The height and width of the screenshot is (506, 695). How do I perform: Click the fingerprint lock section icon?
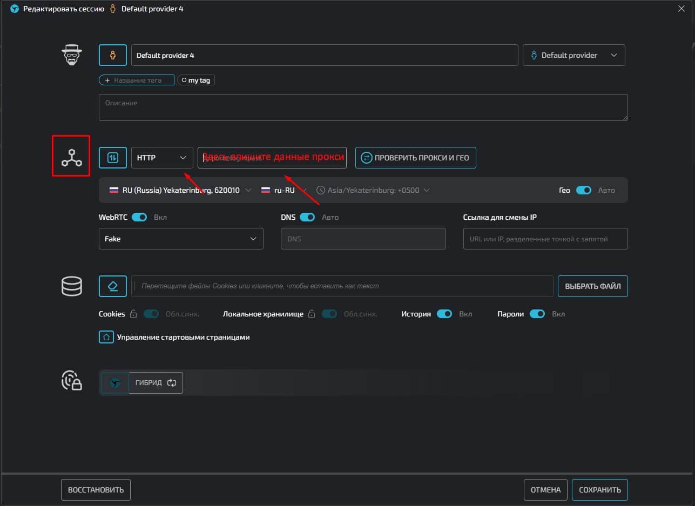[x=71, y=381]
